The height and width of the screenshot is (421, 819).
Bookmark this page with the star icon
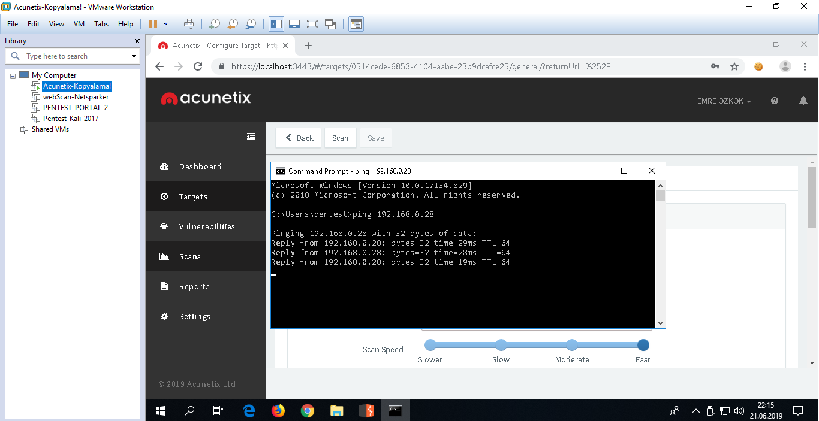(x=734, y=66)
